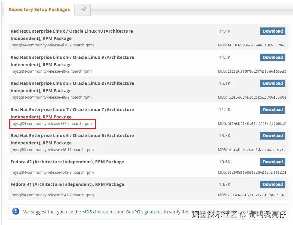This screenshot has height=225, width=293.
Task: Open the Repository Setup Packages tab
Action: (39, 9)
